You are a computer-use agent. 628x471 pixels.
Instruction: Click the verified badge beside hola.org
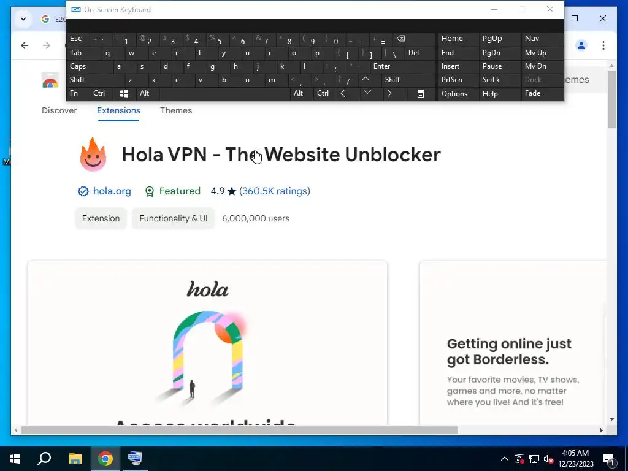(x=83, y=191)
